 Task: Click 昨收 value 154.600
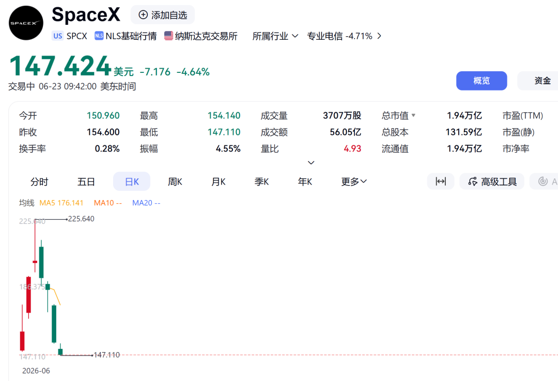point(103,132)
